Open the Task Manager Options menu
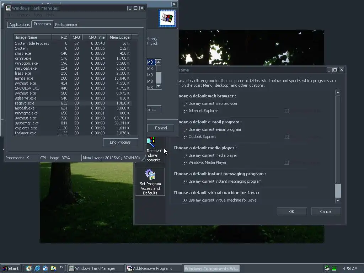364x273 pixels. pos(23,15)
